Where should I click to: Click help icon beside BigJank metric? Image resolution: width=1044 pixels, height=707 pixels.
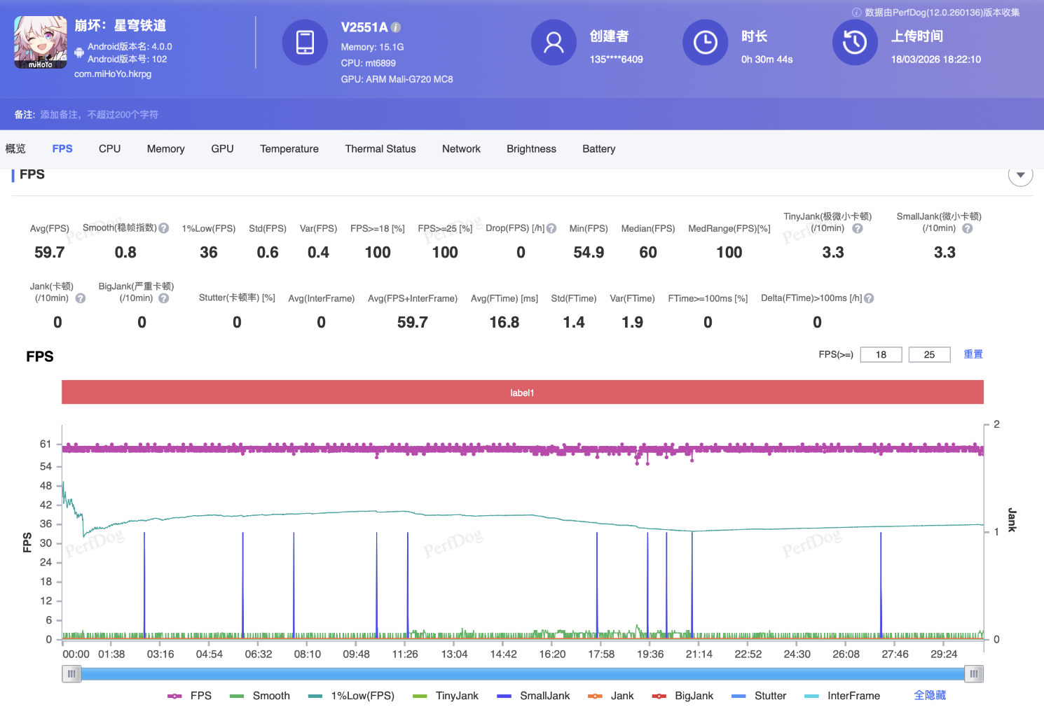click(164, 298)
